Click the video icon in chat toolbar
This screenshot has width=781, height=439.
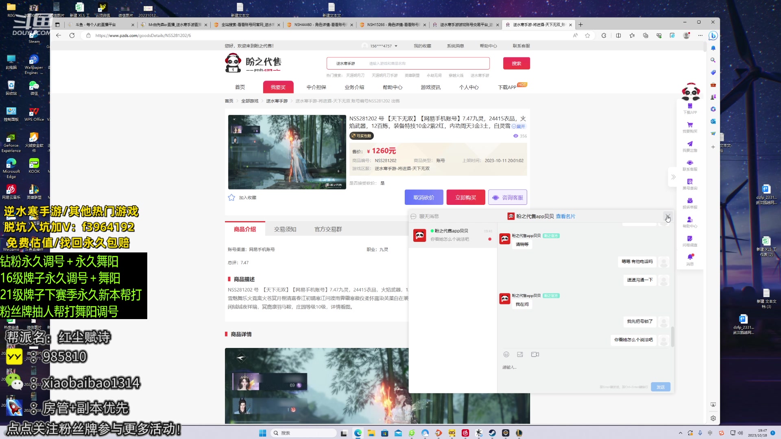click(535, 354)
